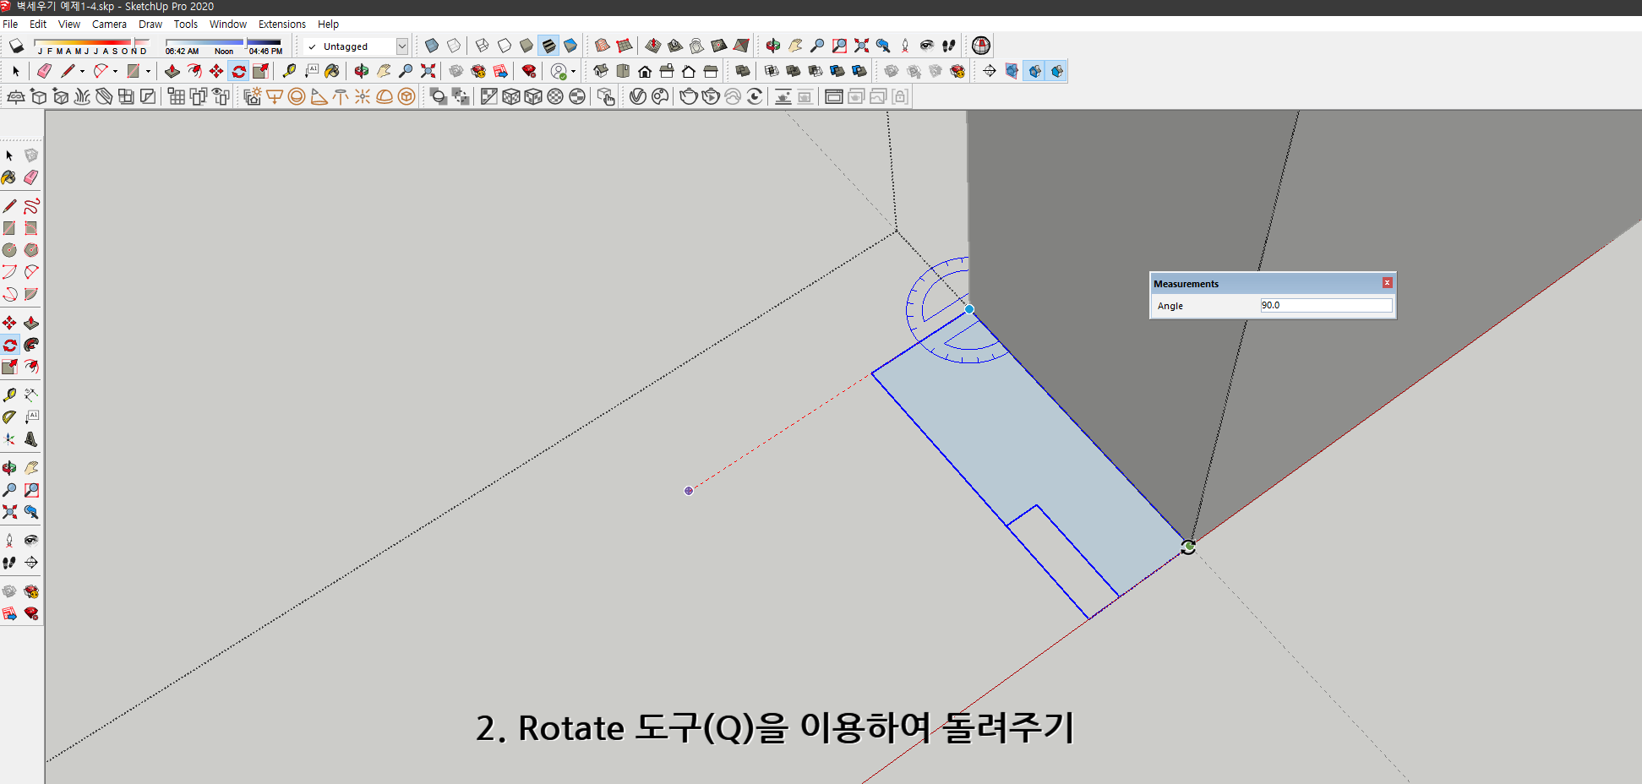This screenshot has width=1642, height=784.
Task: Activate the Push/Pull tool
Action: 31,322
